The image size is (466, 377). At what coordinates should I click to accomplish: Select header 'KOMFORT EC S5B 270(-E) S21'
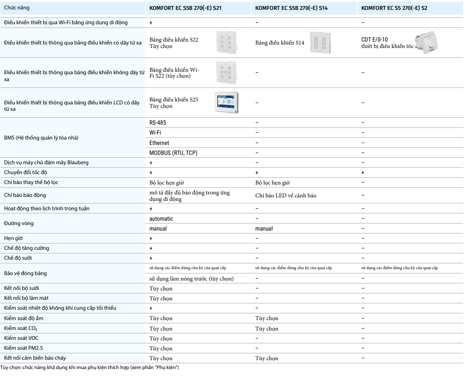[185, 8]
